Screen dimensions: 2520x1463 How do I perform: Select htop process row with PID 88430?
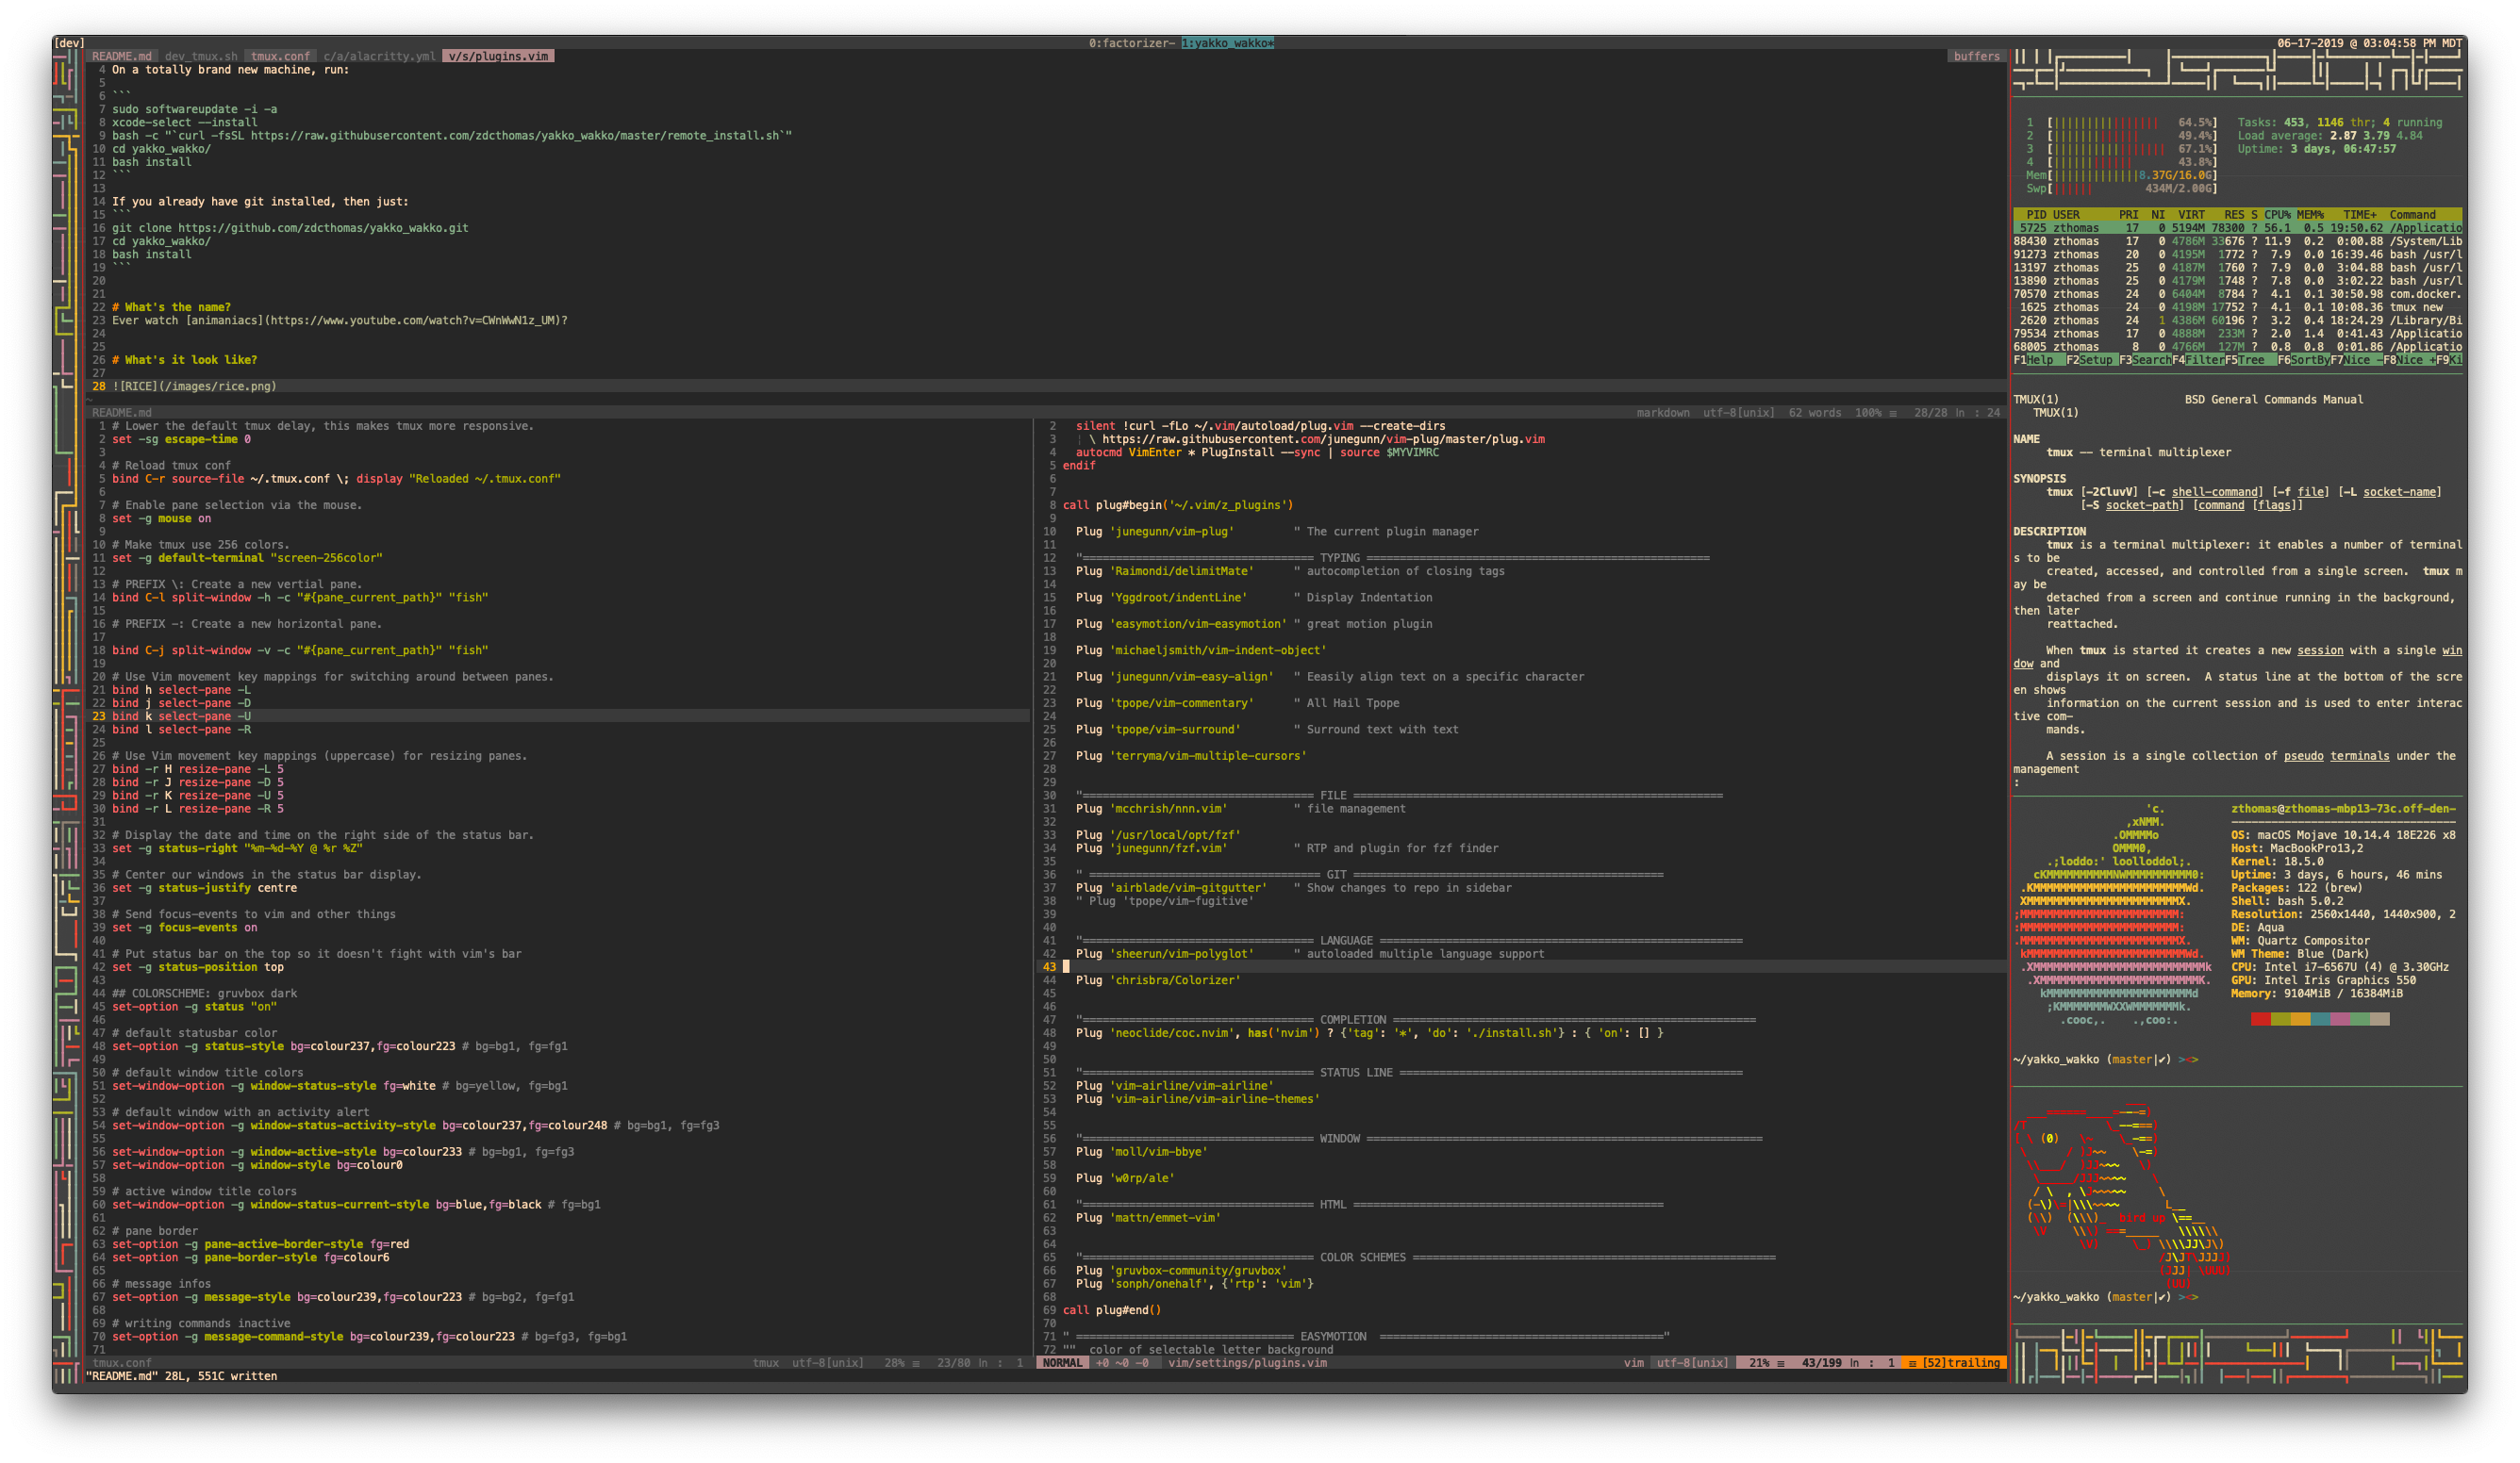tap(2237, 240)
